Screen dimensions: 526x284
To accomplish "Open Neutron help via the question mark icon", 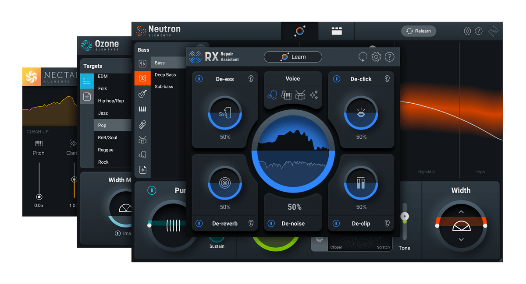I will [479, 31].
